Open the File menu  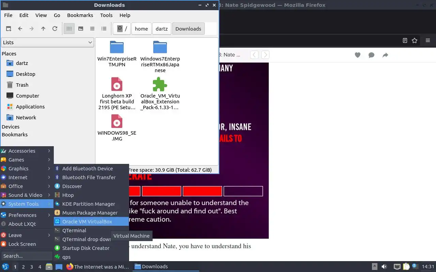click(x=8, y=15)
